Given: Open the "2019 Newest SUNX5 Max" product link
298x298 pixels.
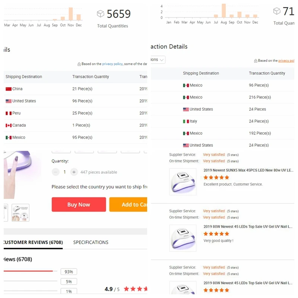Looking at the screenshot, I should pos(248,170).
